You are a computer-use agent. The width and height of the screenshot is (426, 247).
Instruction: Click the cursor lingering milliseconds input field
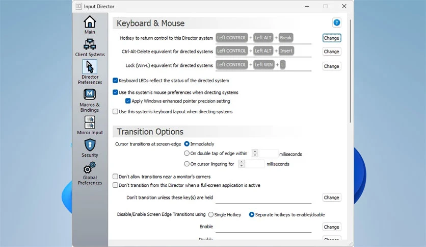255,164
